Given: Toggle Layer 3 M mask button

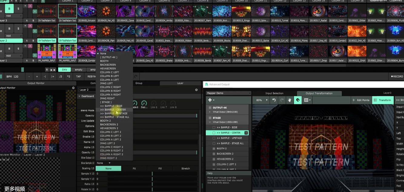Looking at the screenshot, I should [25, 6].
